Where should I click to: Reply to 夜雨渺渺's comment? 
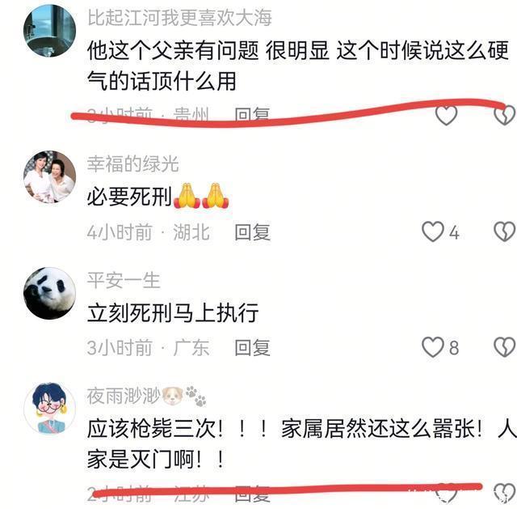tap(252, 494)
